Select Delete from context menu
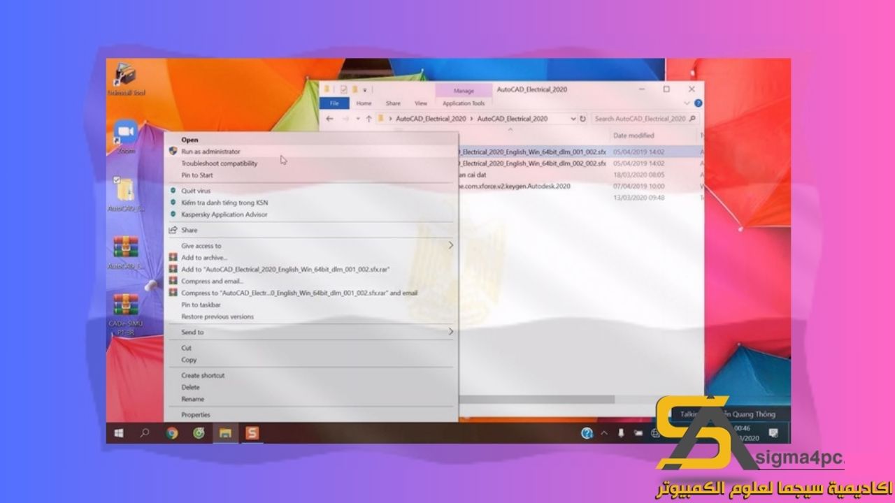The height and width of the screenshot is (503, 895). (x=190, y=387)
